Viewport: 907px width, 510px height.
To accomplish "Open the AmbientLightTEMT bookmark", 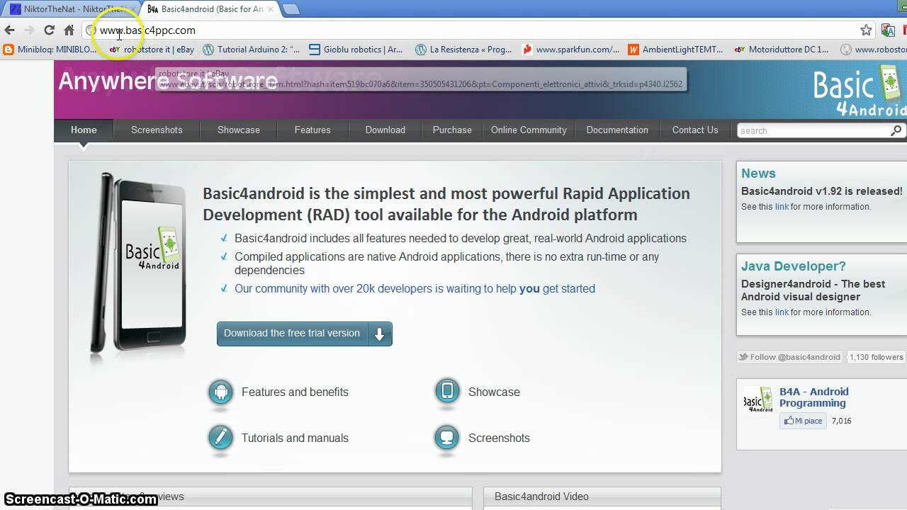I will tap(675, 50).
